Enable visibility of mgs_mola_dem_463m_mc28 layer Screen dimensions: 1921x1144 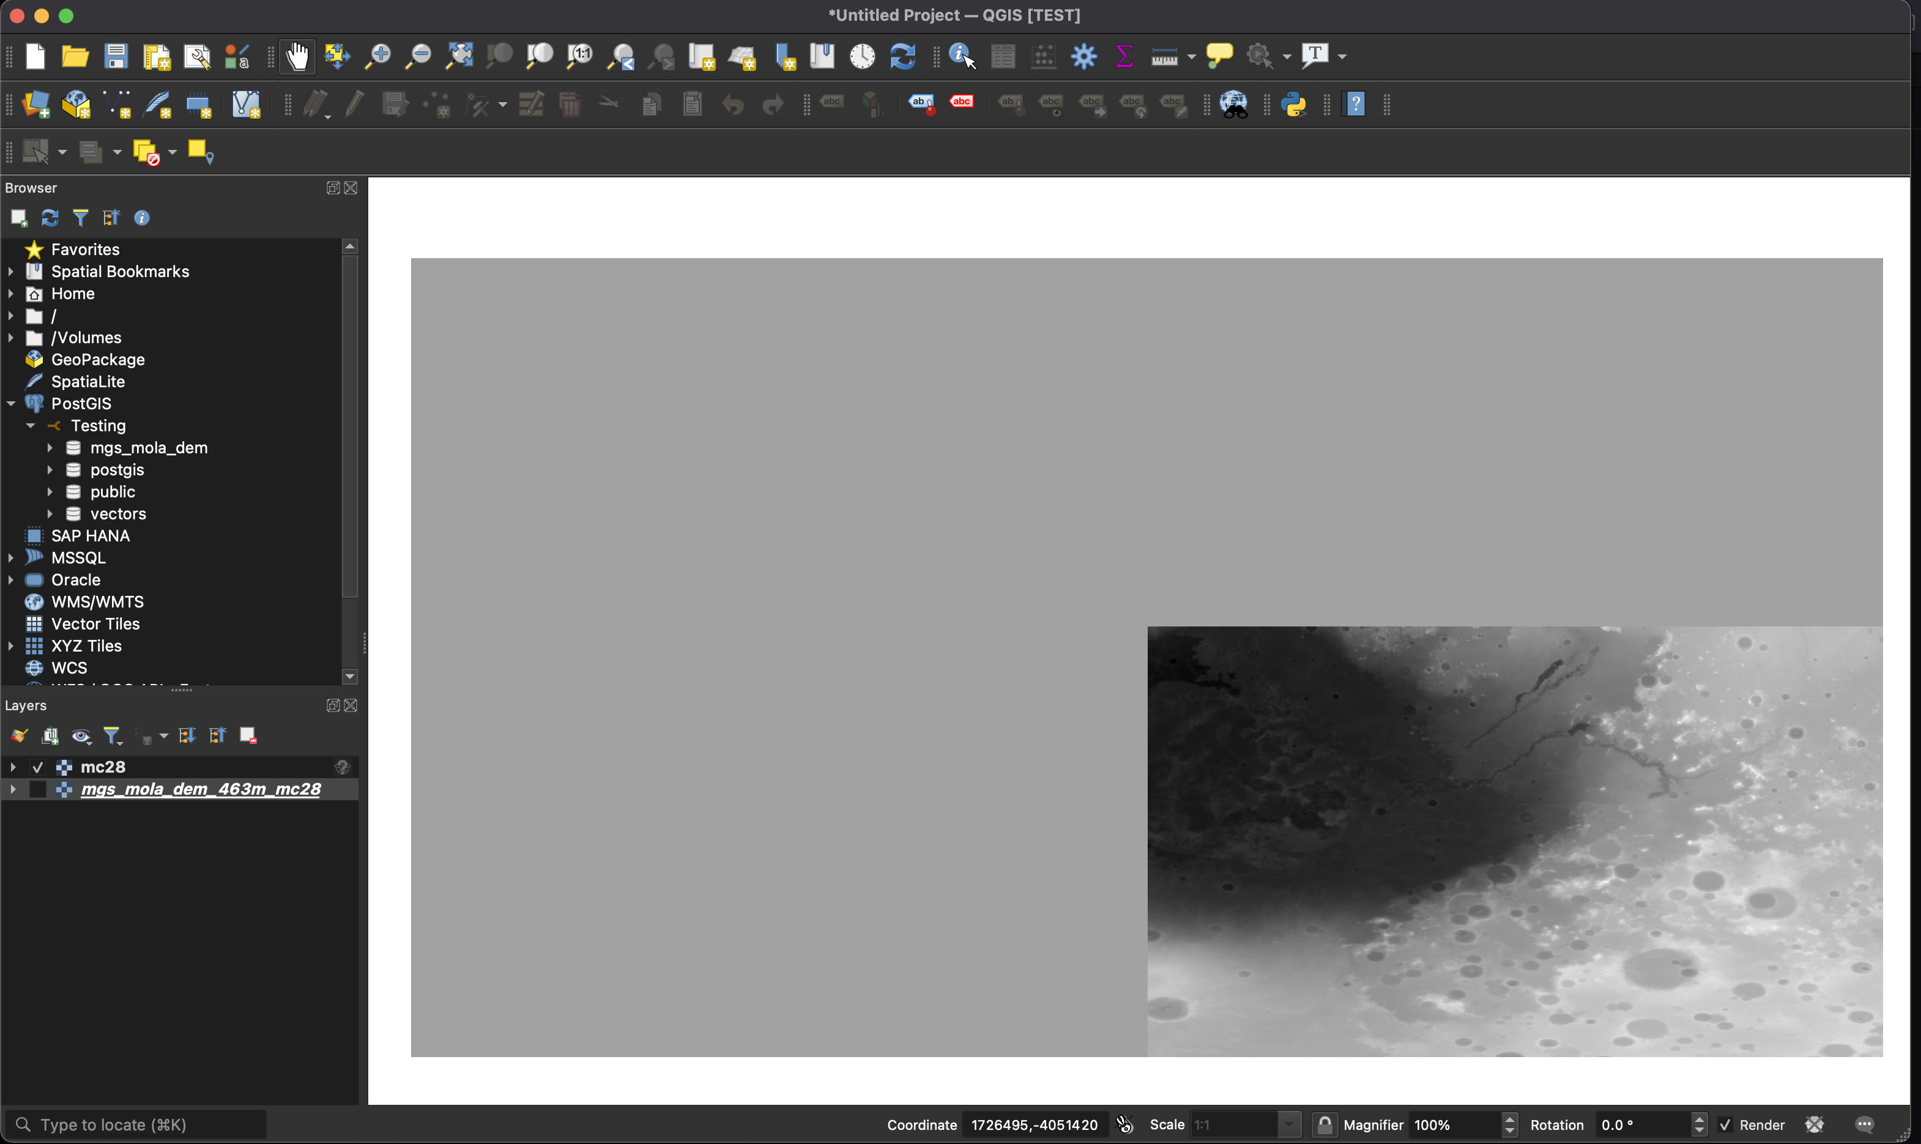38,789
